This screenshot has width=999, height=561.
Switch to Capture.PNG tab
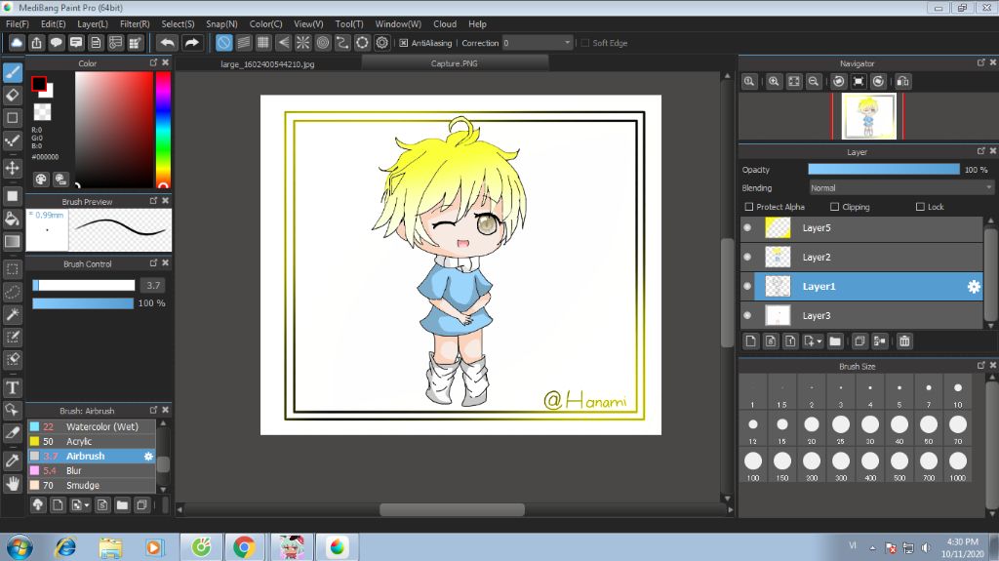click(x=455, y=63)
